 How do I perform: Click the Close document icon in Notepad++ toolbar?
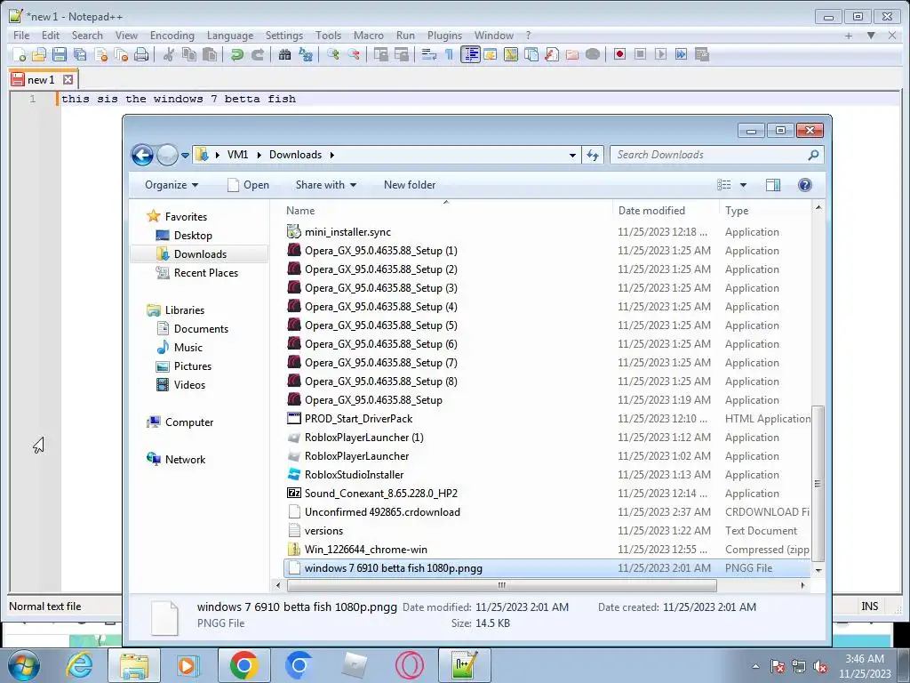(101, 54)
